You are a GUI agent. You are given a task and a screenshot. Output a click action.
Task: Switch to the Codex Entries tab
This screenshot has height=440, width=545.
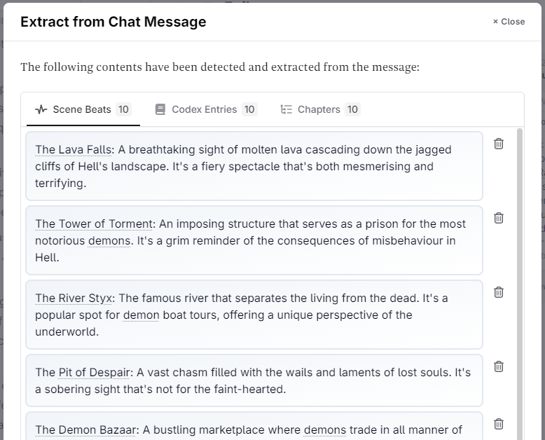click(x=205, y=109)
